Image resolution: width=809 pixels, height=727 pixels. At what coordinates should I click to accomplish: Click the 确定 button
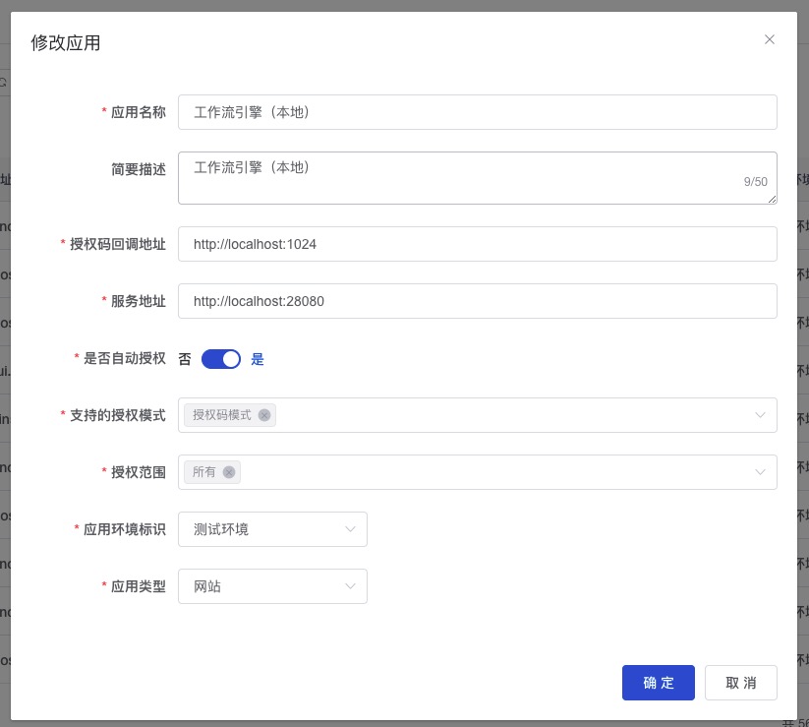click(658, 683)
